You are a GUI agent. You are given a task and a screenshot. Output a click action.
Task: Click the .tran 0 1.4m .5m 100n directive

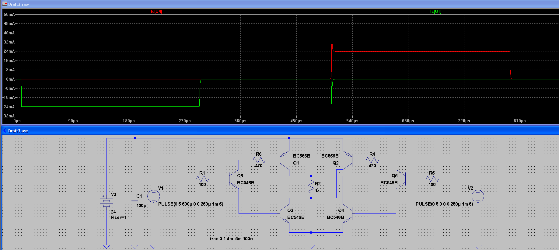pos(231,239)
